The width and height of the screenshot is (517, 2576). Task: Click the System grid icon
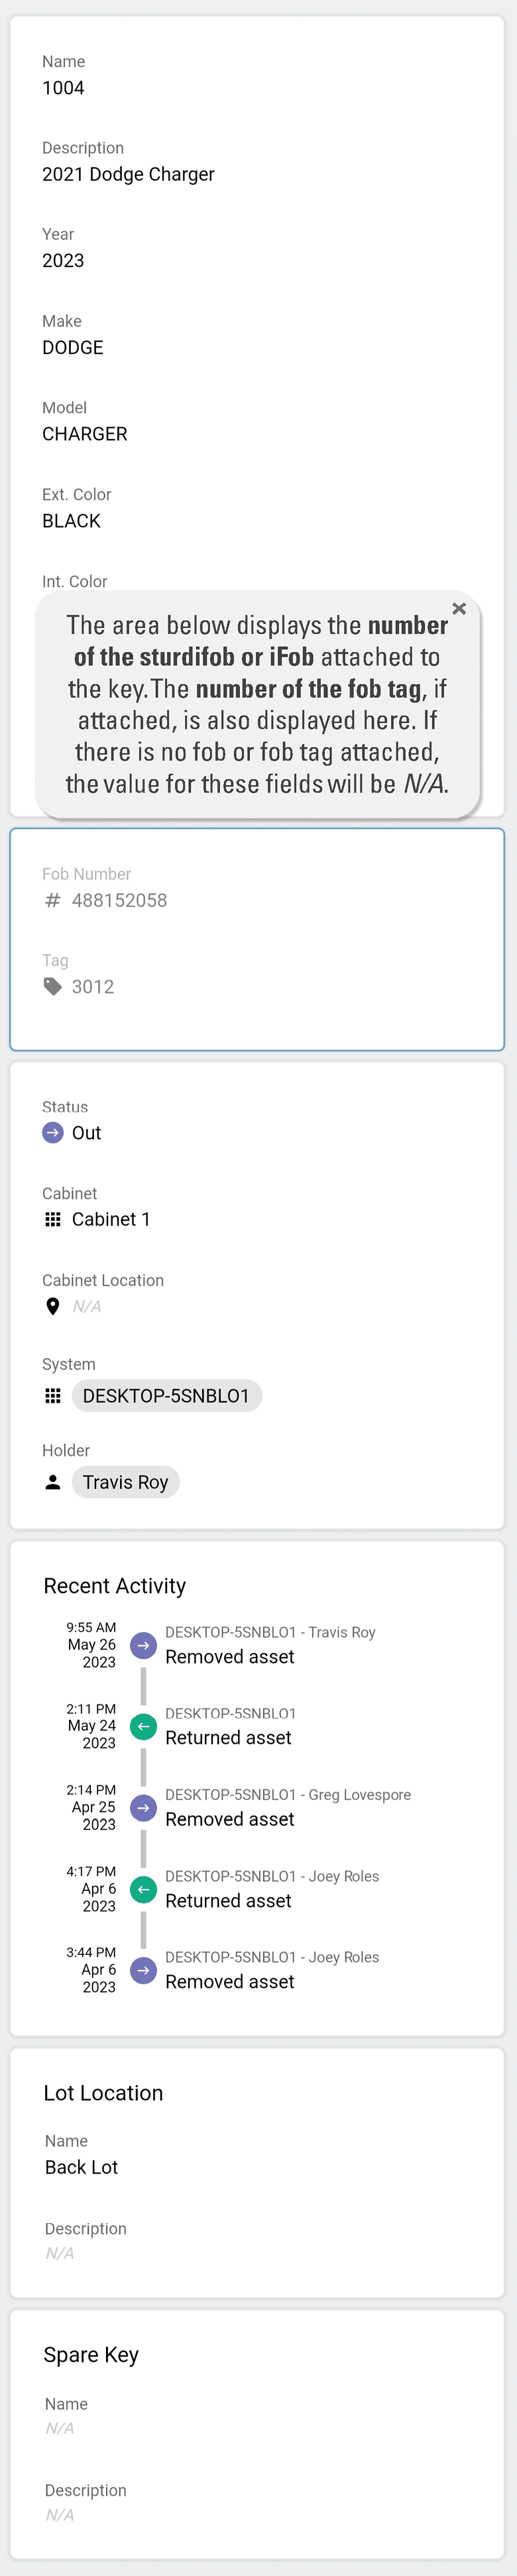tap(53, 1396)
